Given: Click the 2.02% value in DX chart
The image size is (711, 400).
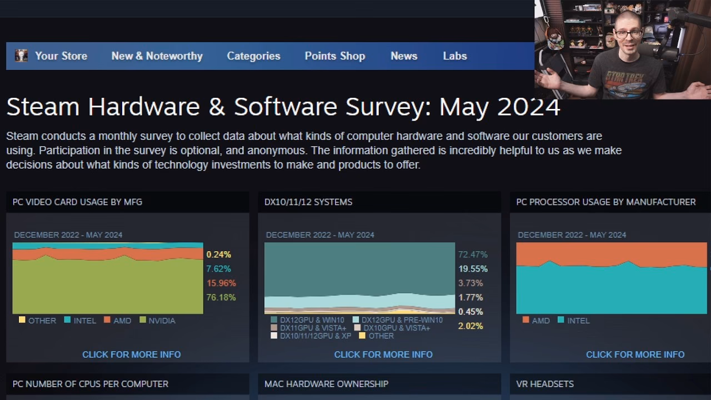Looking at the screenshot, I should 470,326.
